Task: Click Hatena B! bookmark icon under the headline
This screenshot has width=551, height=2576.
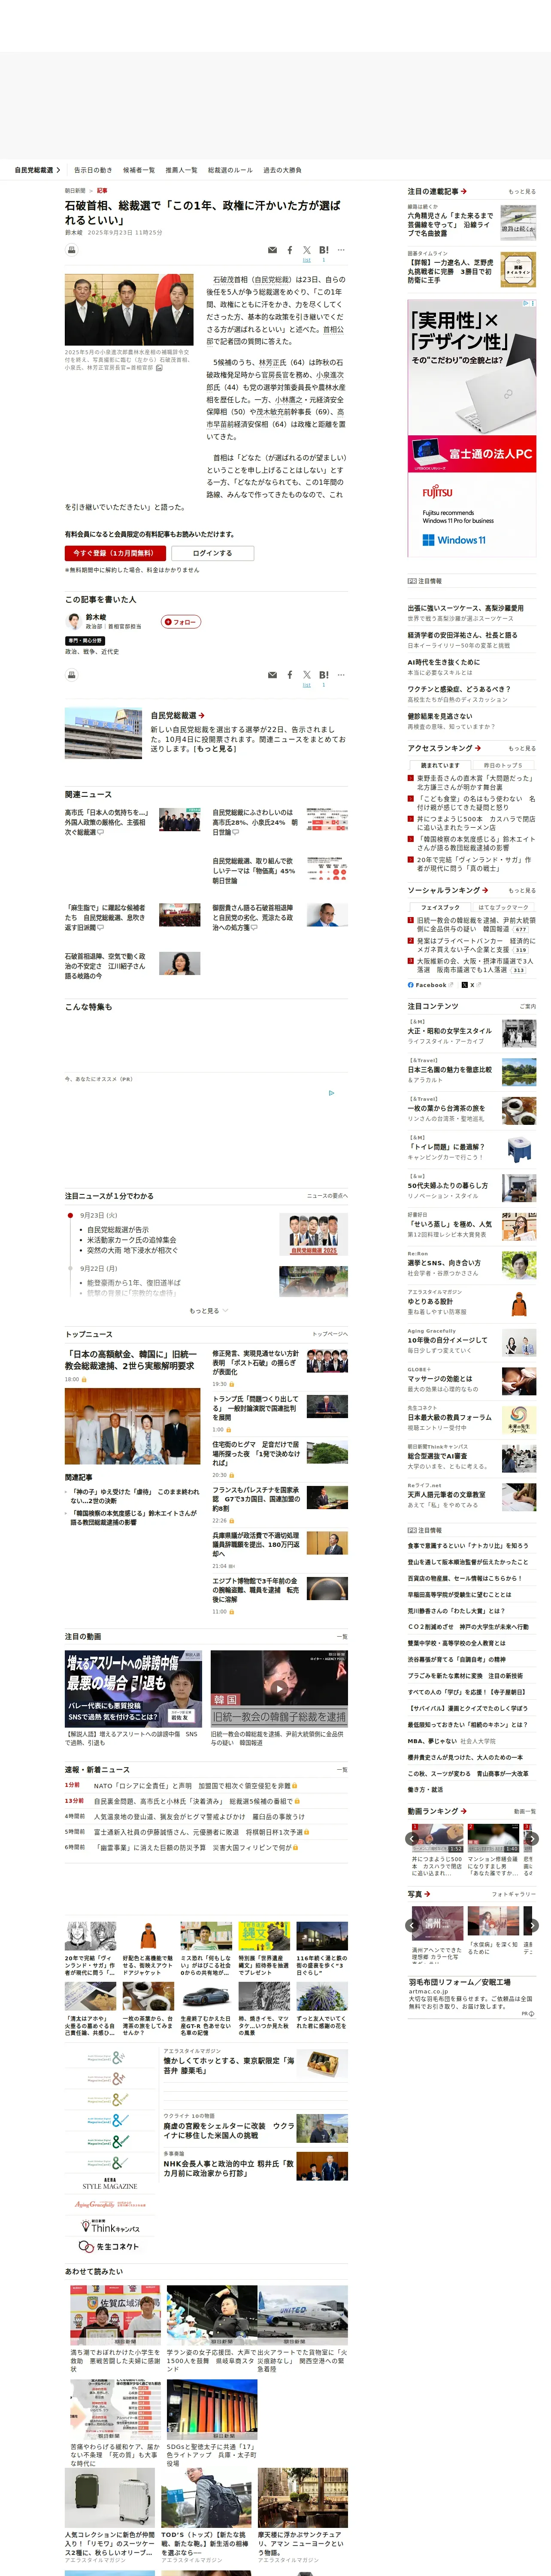Action: [324, 250]
